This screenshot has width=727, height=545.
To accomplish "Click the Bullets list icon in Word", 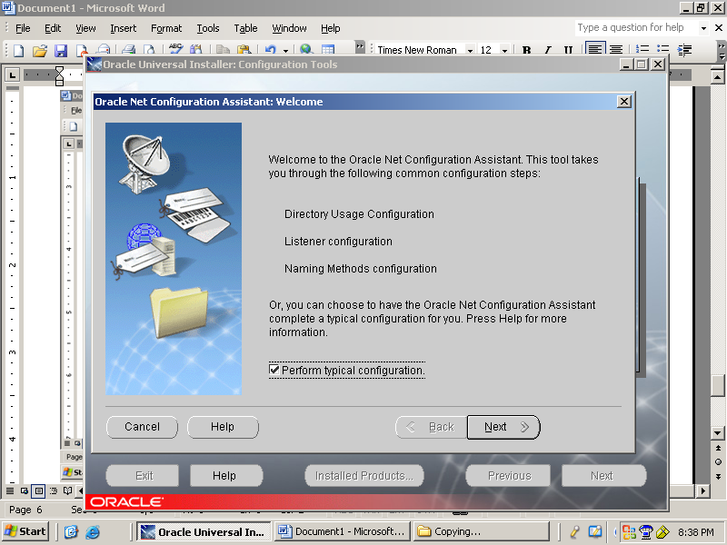I will tap(663, 50).
